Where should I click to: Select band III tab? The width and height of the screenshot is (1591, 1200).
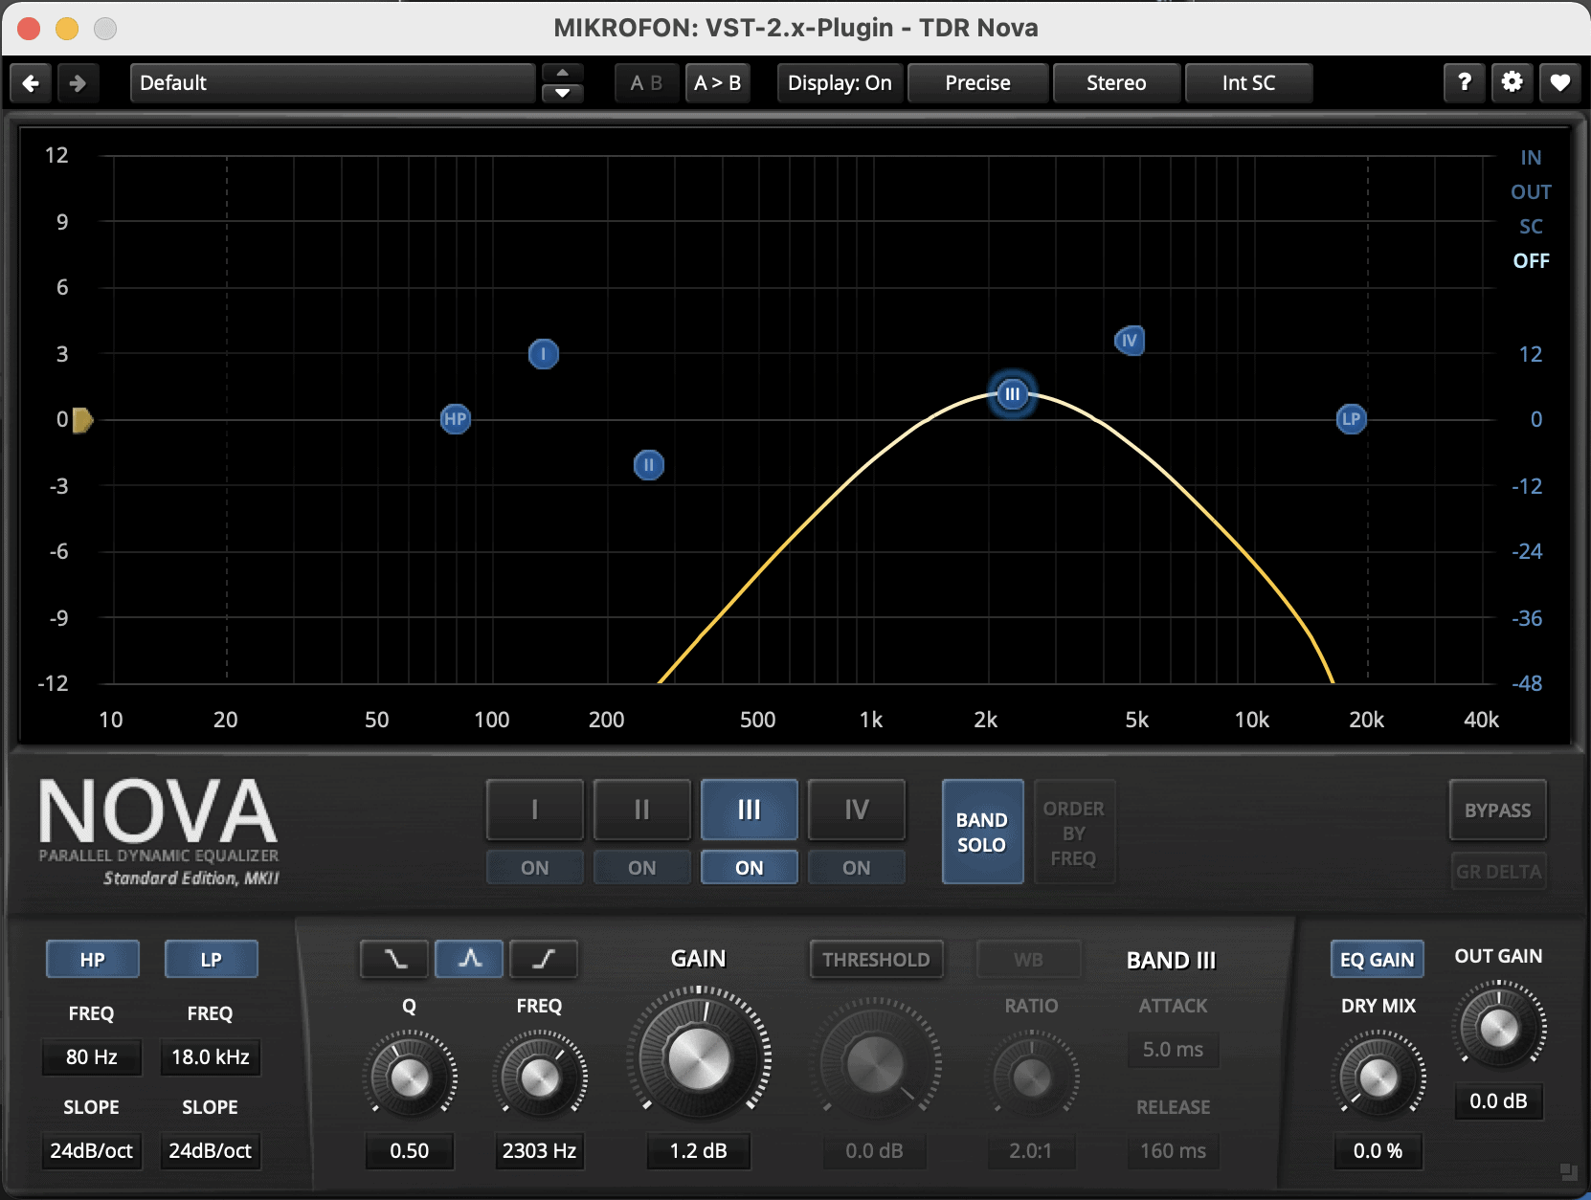click(x=750, y=811)
